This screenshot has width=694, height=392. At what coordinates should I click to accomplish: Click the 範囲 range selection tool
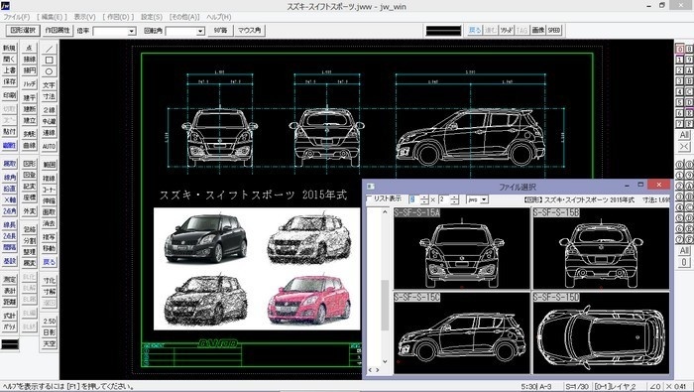[x=50, y=165]
